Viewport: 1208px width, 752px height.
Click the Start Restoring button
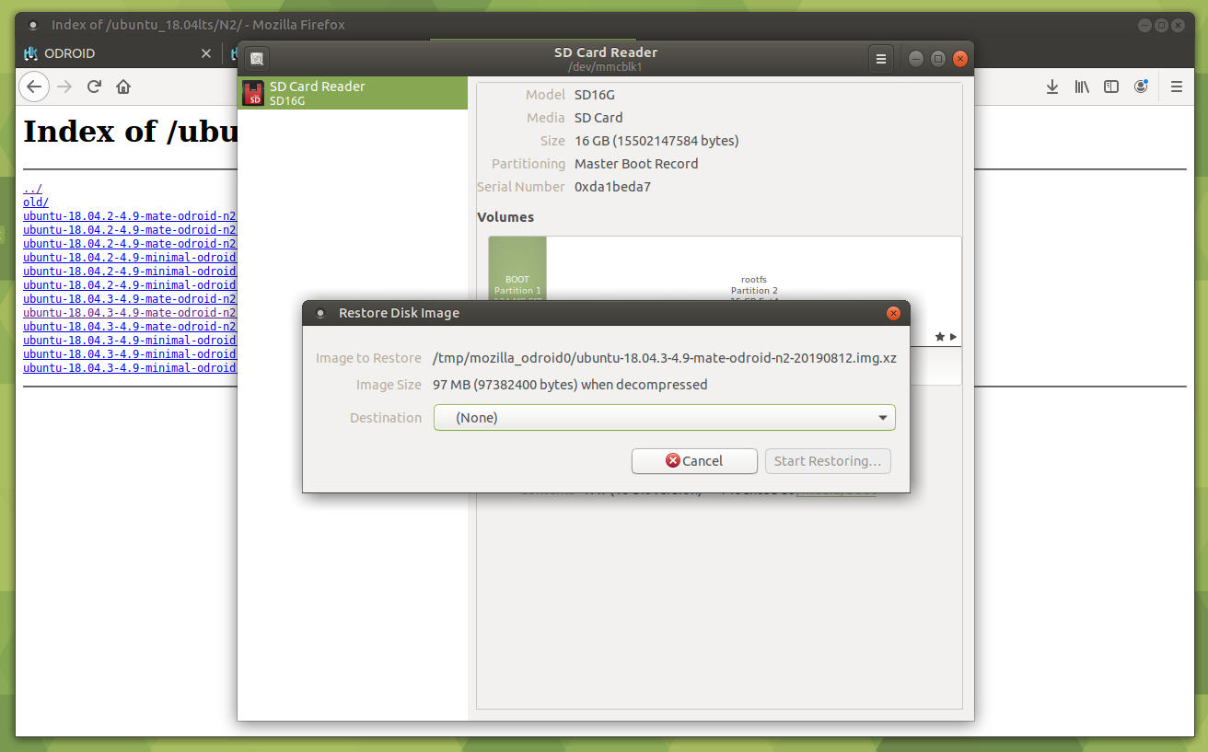tap(827, 461)
